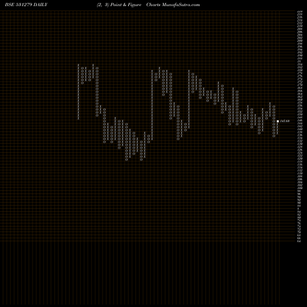
Task: Click the 'Charts MunafaSutra.com' text
Action: [x=173, y=5]
